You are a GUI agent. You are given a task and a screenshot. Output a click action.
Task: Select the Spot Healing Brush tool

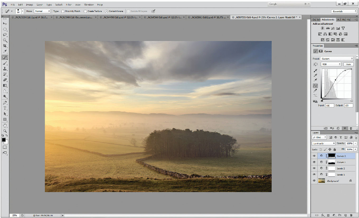(5, 57)
